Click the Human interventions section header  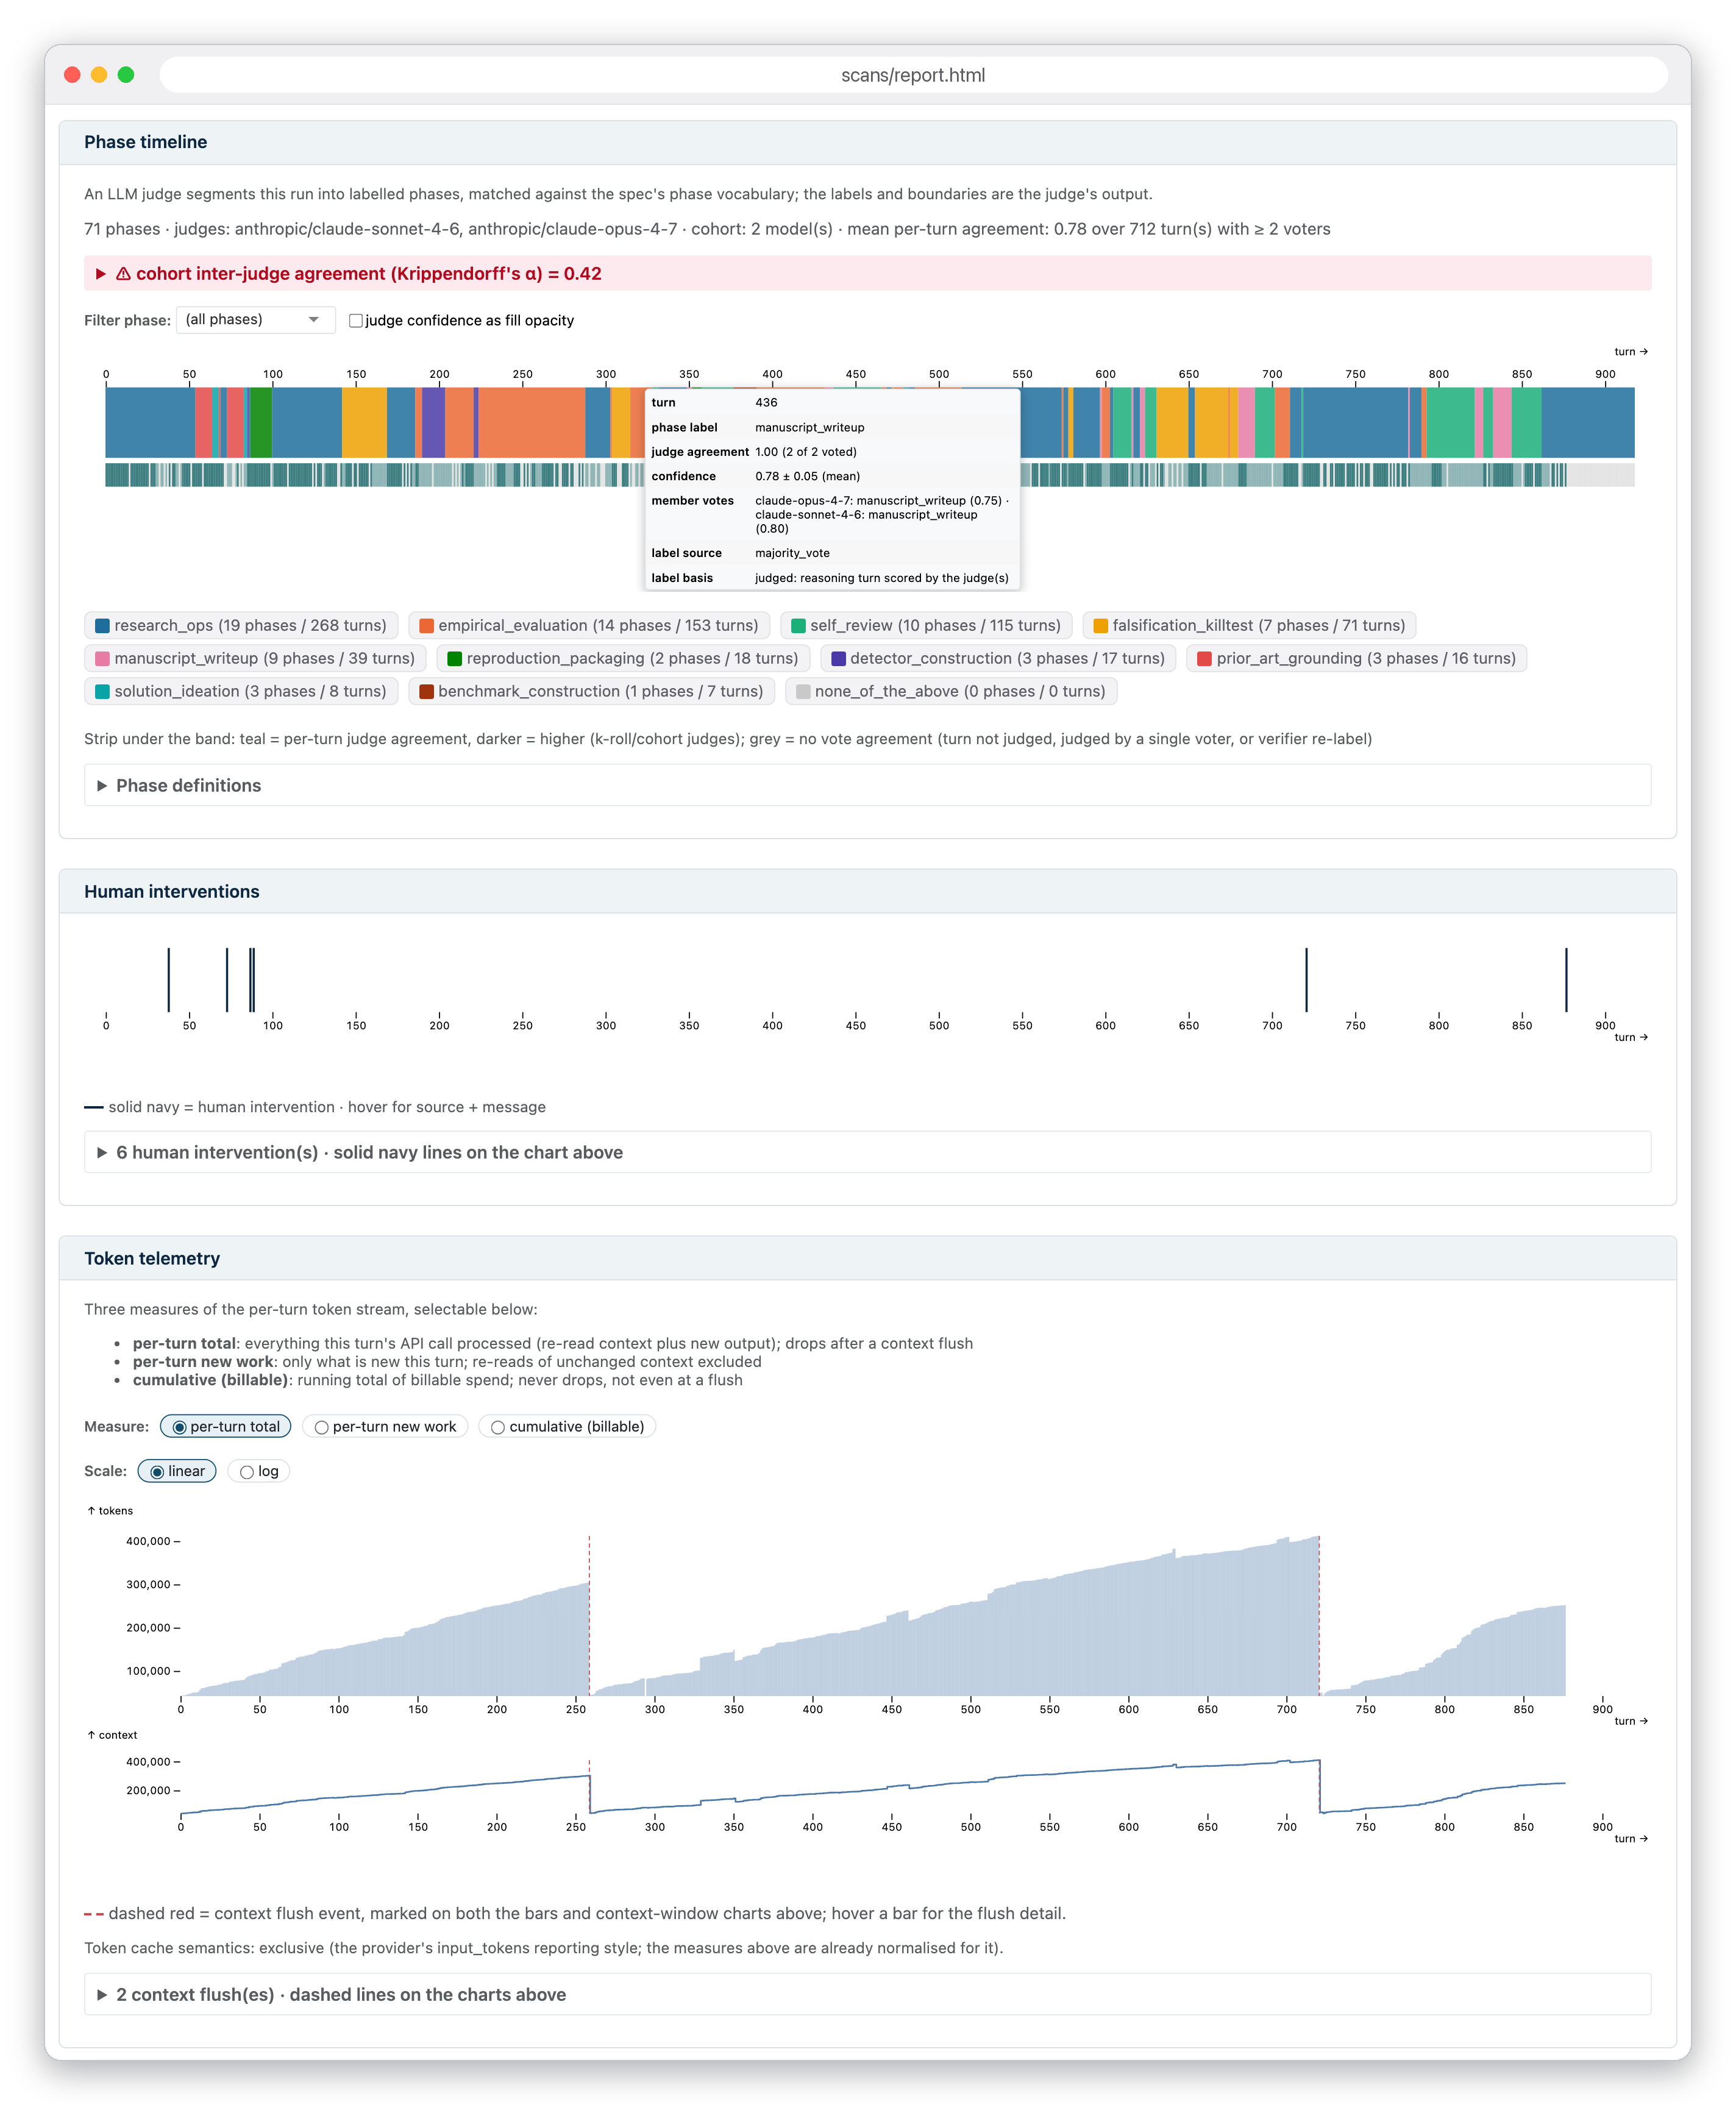[867, 891]
